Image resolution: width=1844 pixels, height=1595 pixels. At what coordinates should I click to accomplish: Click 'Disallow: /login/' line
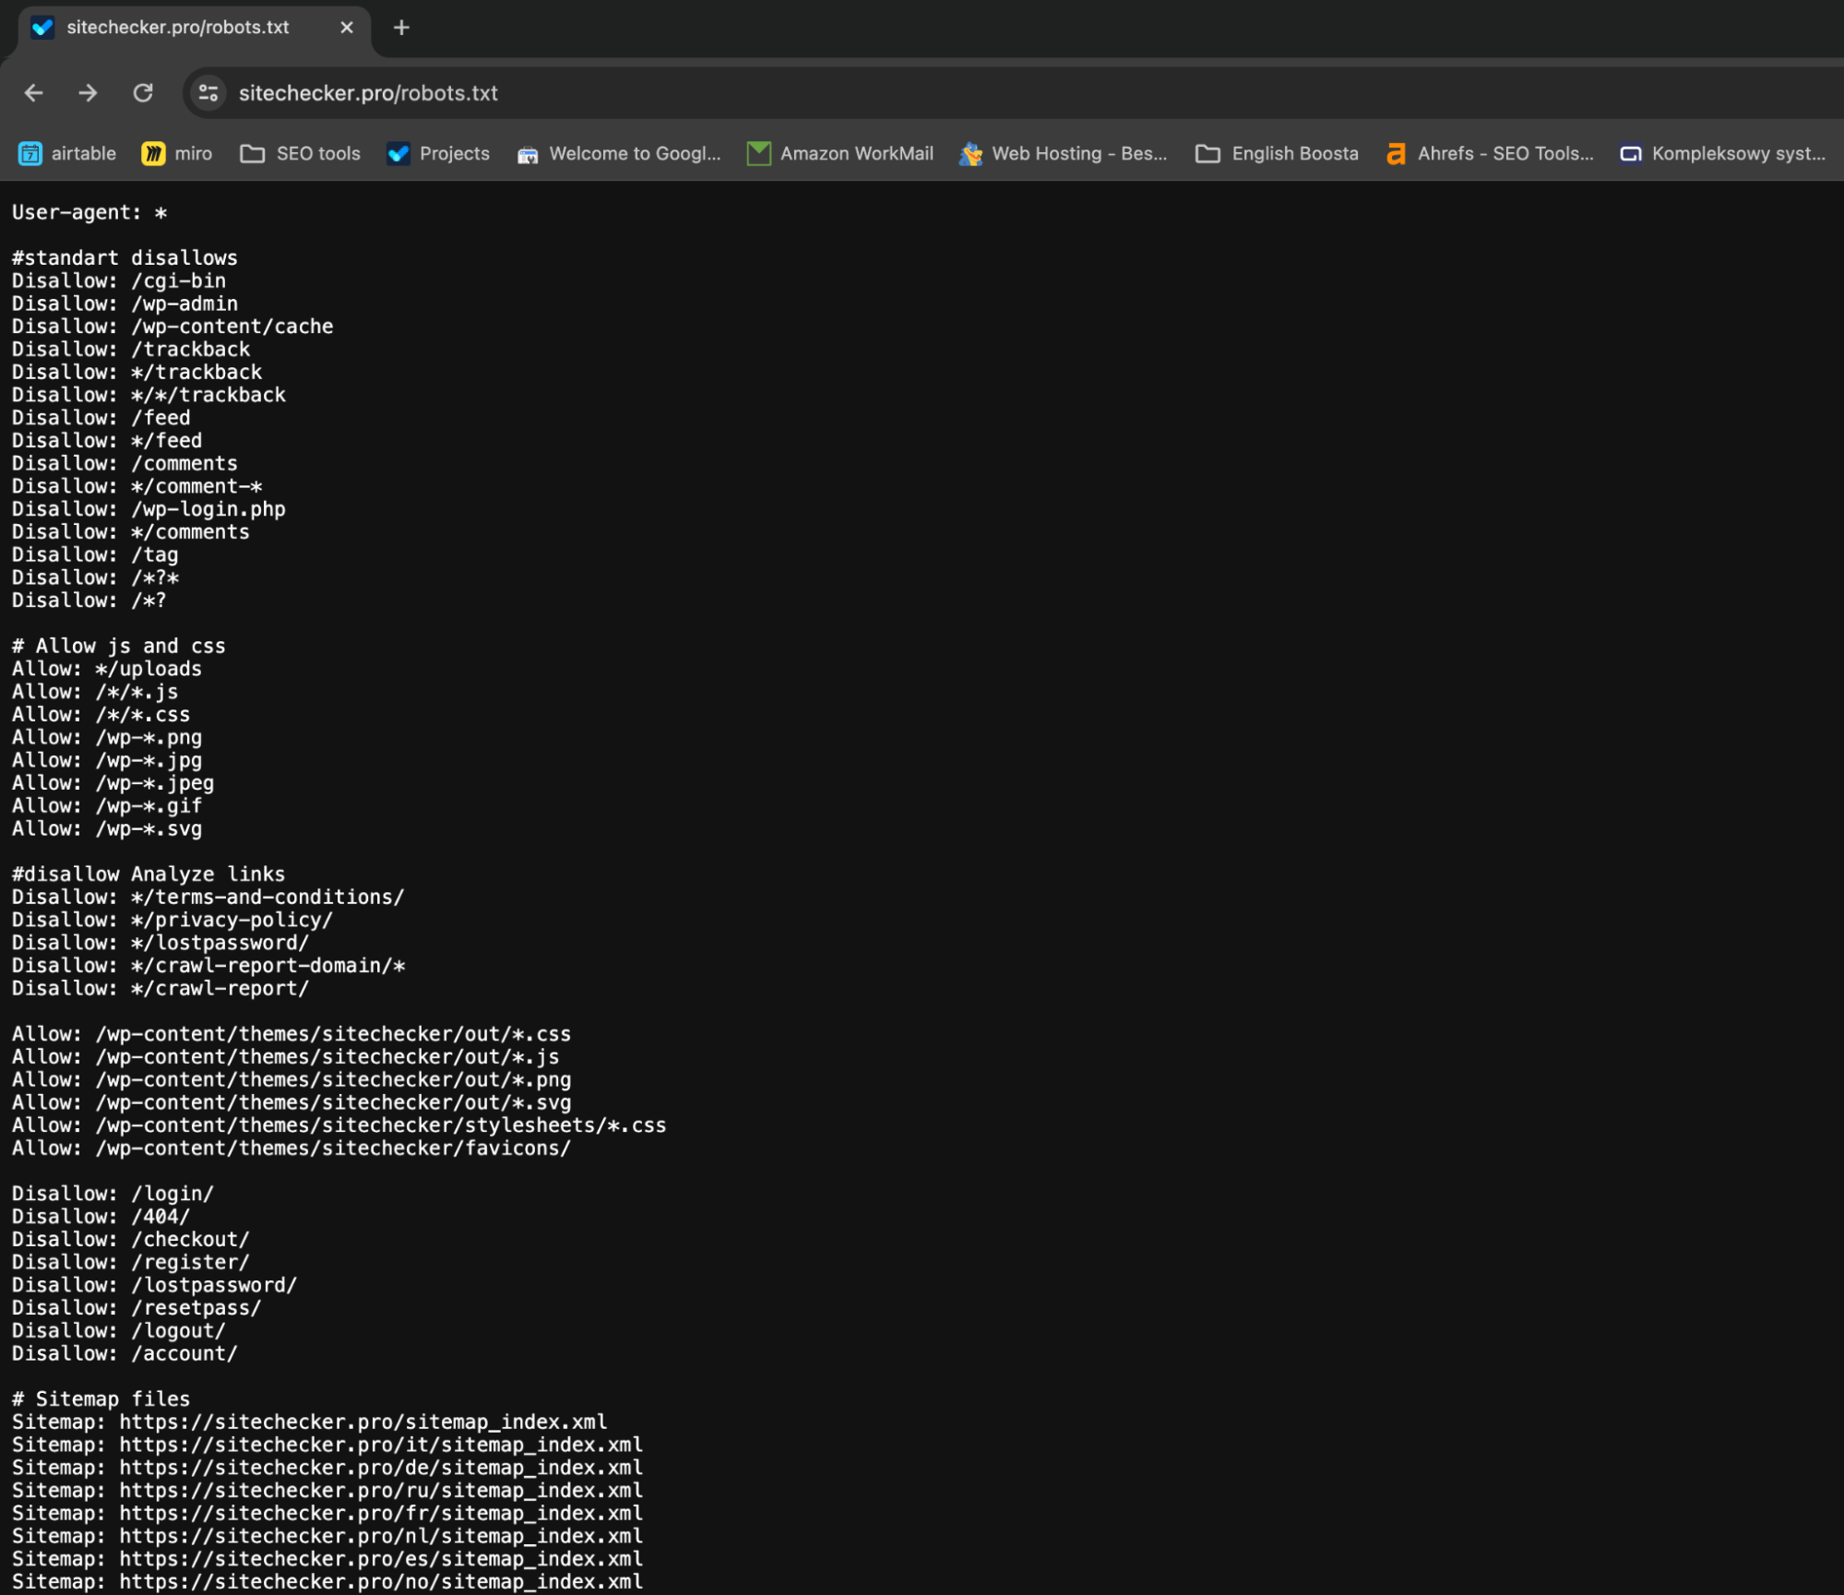(x=113, y=1195)
